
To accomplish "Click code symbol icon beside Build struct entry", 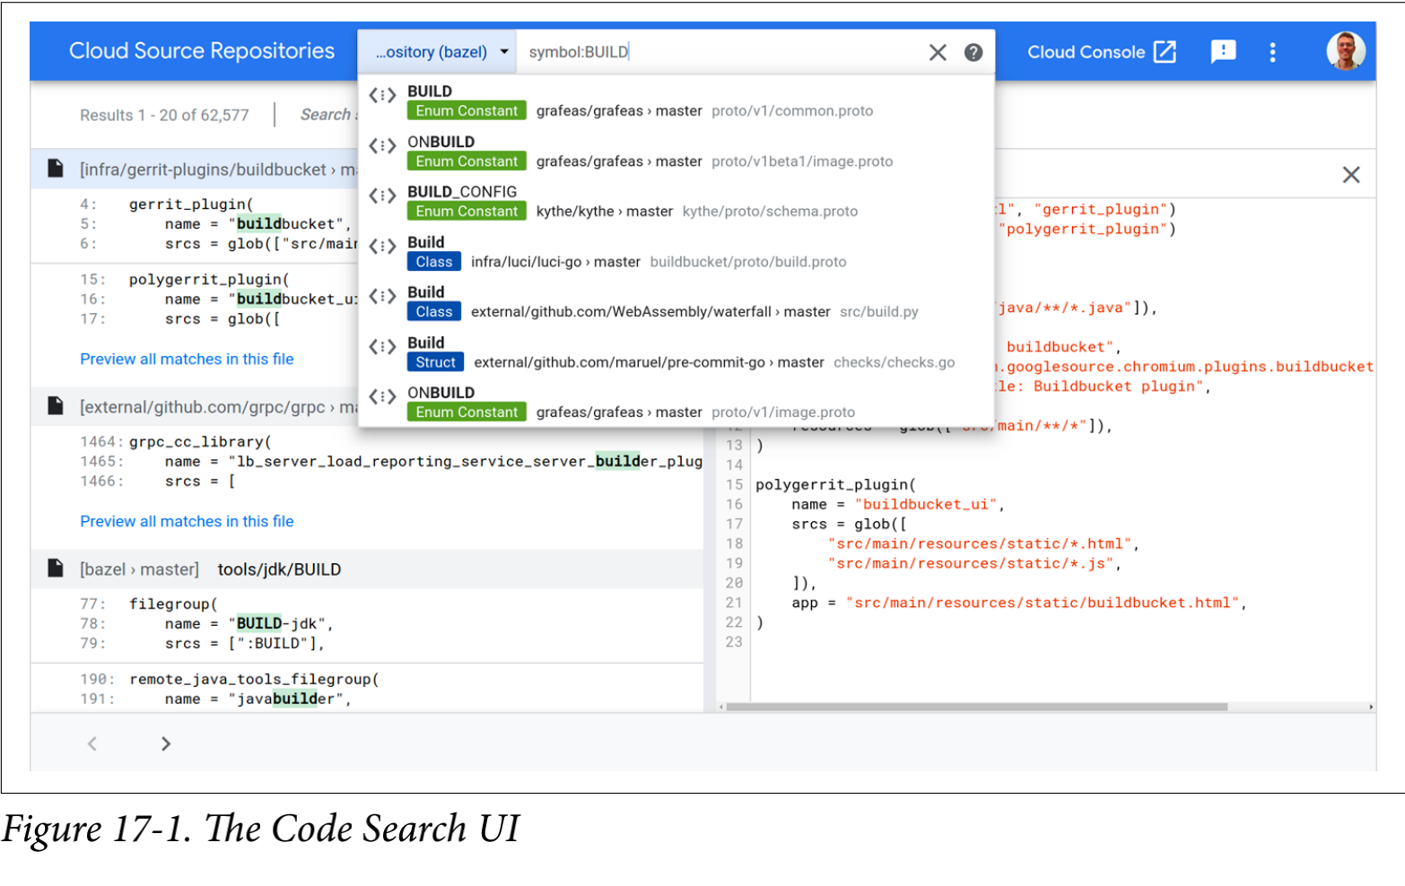I will point(382,346).
